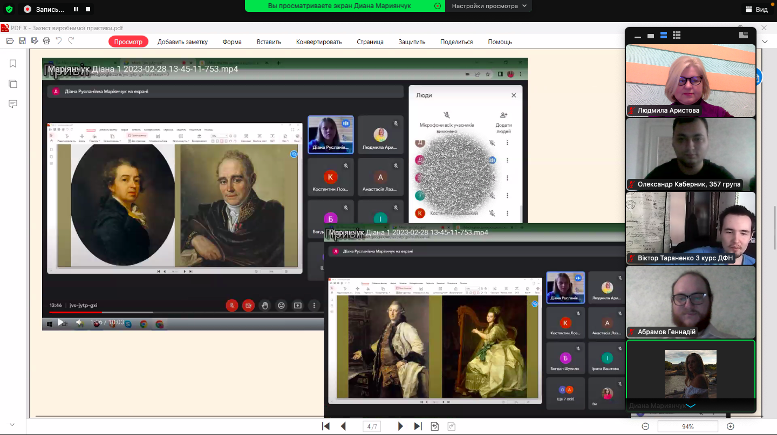Click the Вид button at top right
Screen dimensions: 777x435
click(x=756, y=9)
